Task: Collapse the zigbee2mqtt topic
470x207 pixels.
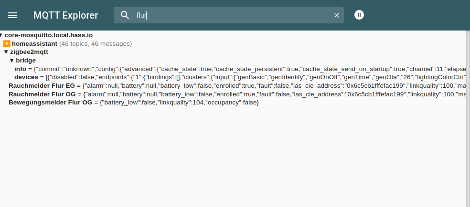Action: 6,52
